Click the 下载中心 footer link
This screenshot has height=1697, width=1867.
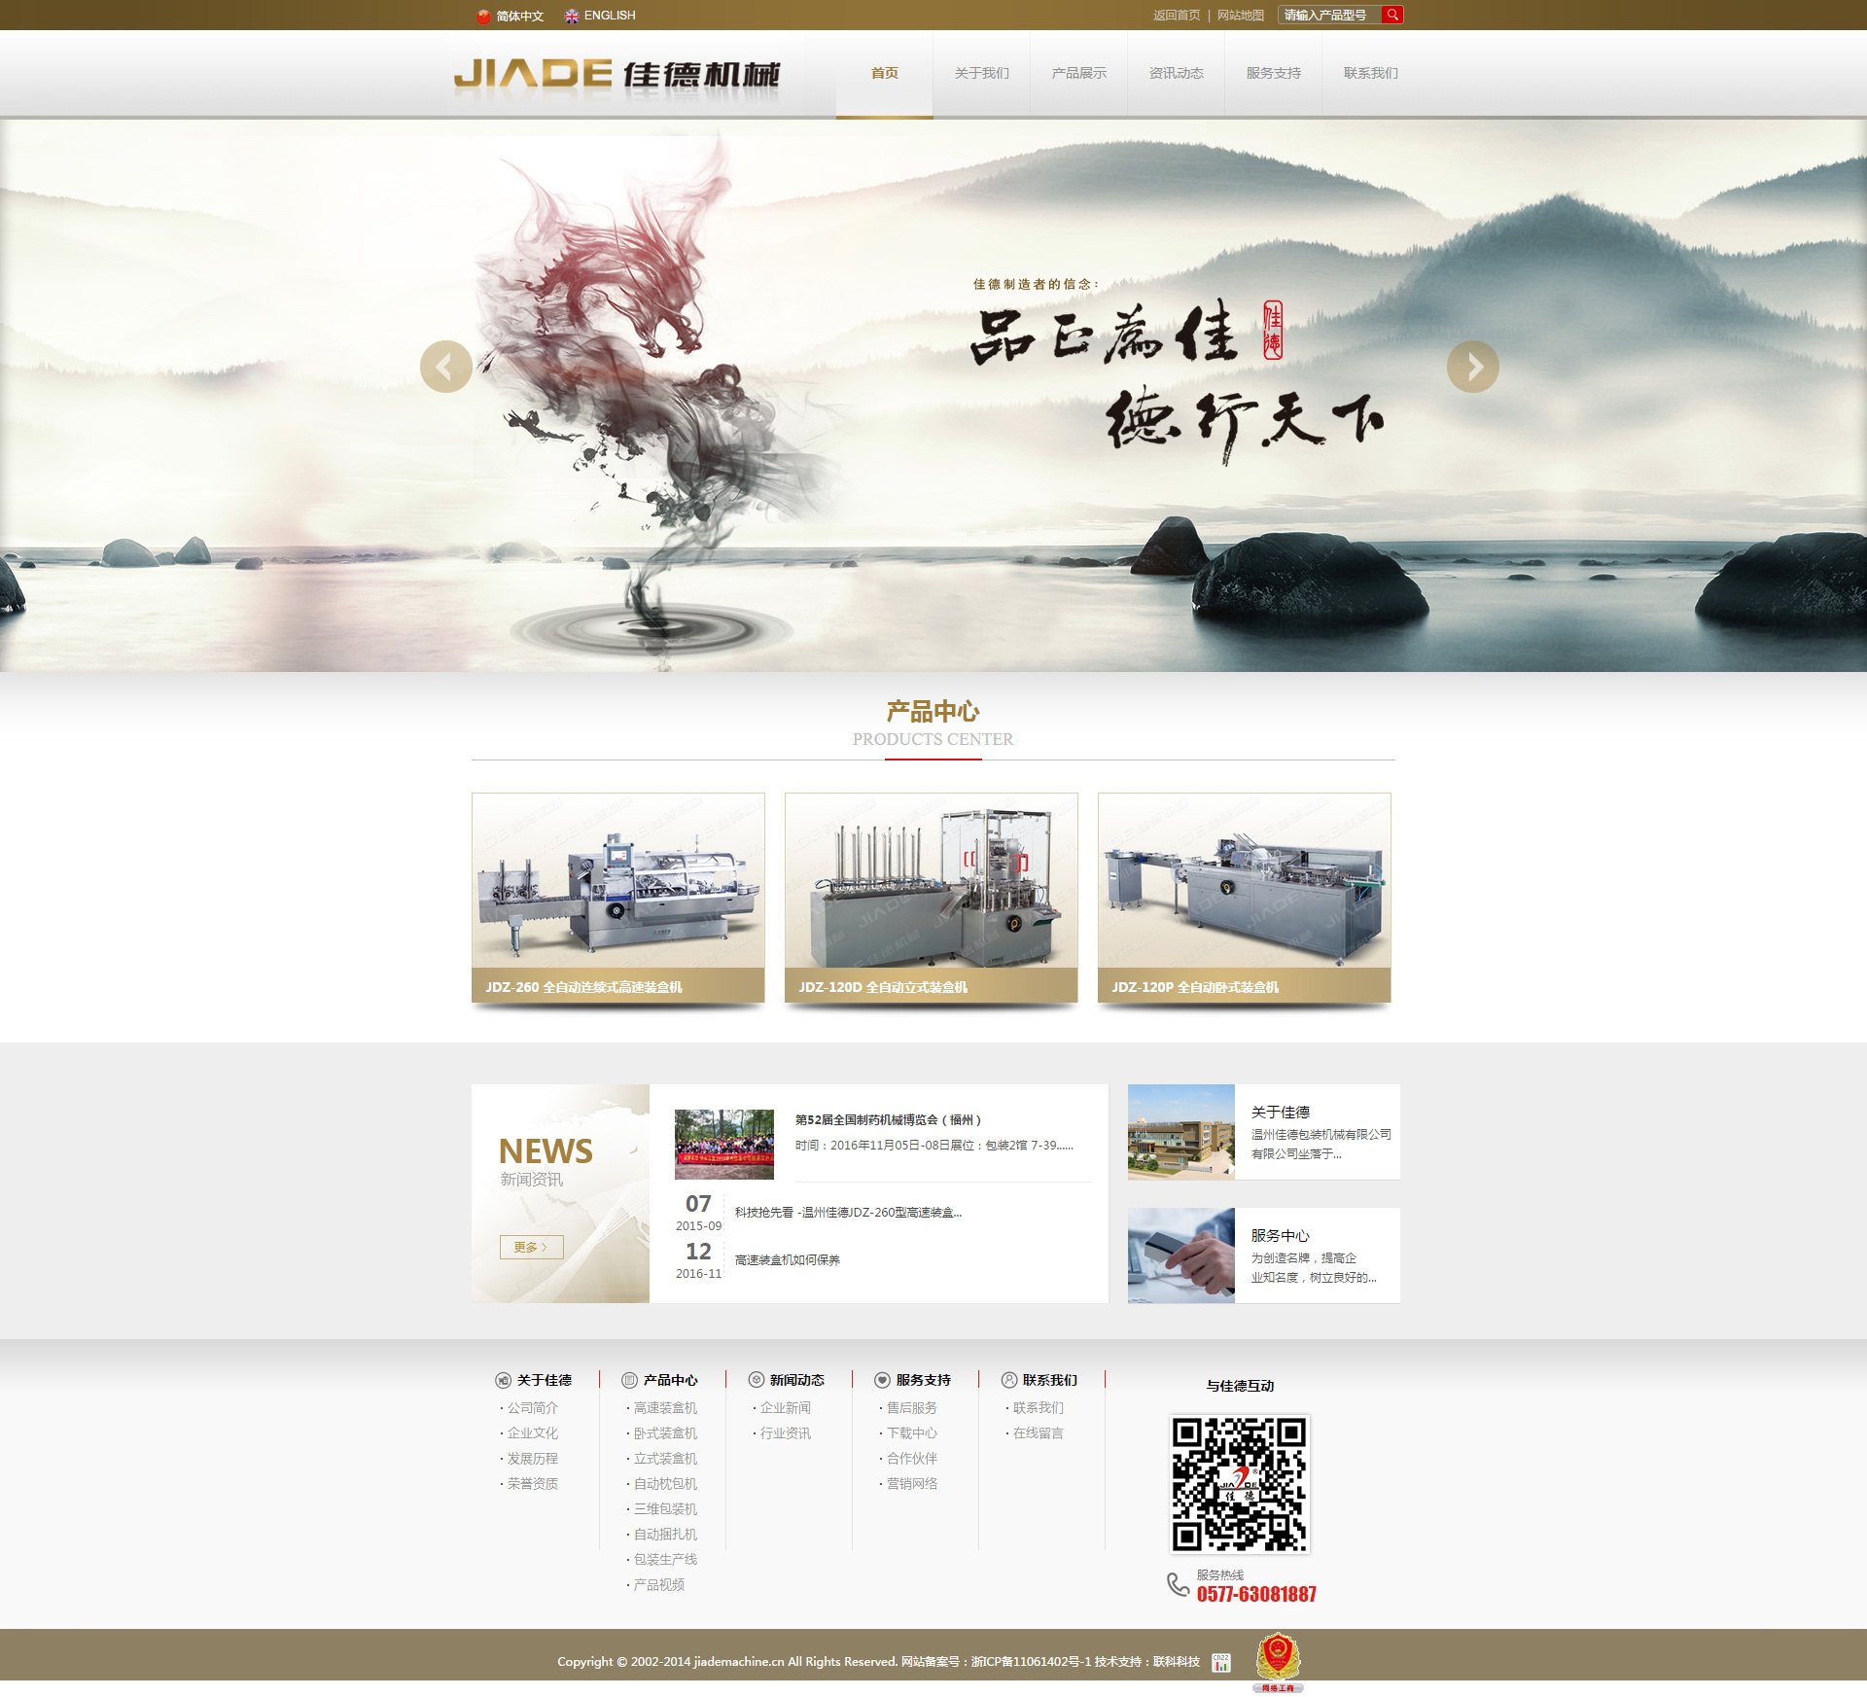click(911, 1432)
